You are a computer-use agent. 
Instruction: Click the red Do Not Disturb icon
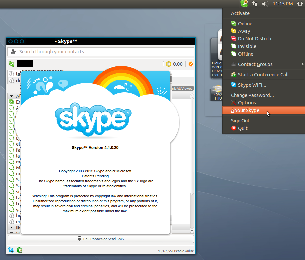coord(233,38)
